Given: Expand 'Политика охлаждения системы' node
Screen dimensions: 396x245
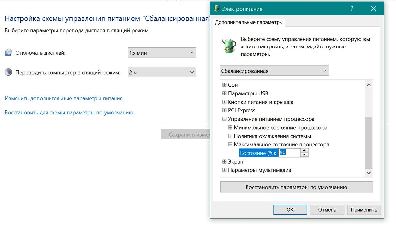Looking at the screenshot, I should pyautogui.click(x=230, y=136).
